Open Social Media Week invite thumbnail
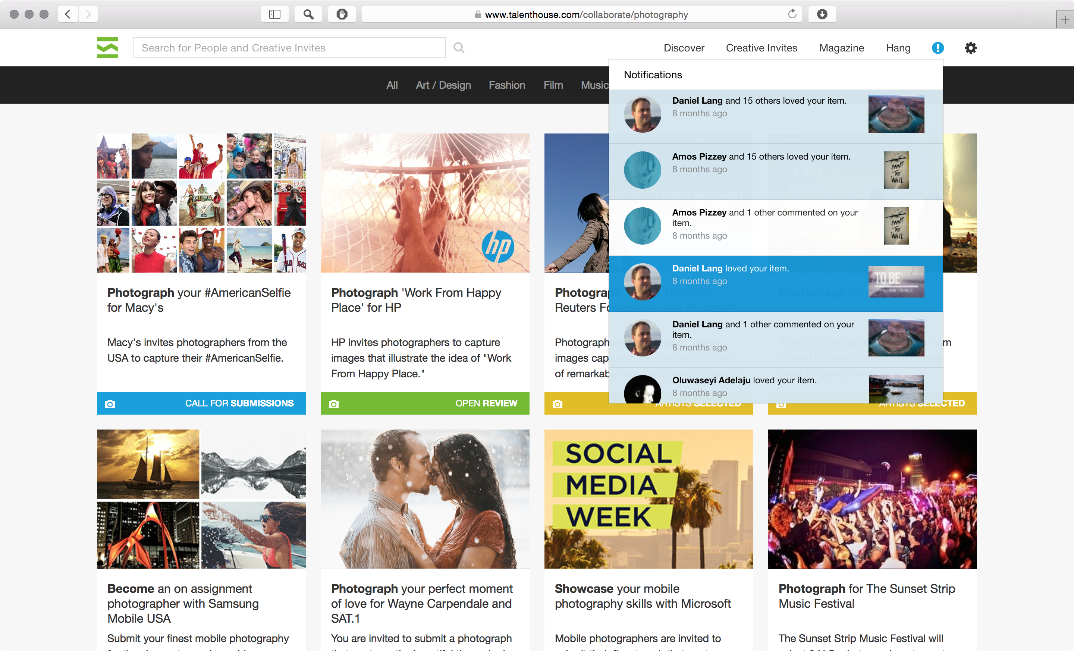This screenshot has height=651, width=1074. click(648, 499)
